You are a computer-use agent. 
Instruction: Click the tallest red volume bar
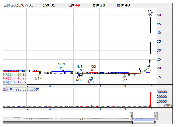pyautogui.click(x=150, y=99)
